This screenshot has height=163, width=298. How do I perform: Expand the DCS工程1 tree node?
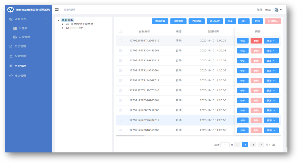click(62, 28)
